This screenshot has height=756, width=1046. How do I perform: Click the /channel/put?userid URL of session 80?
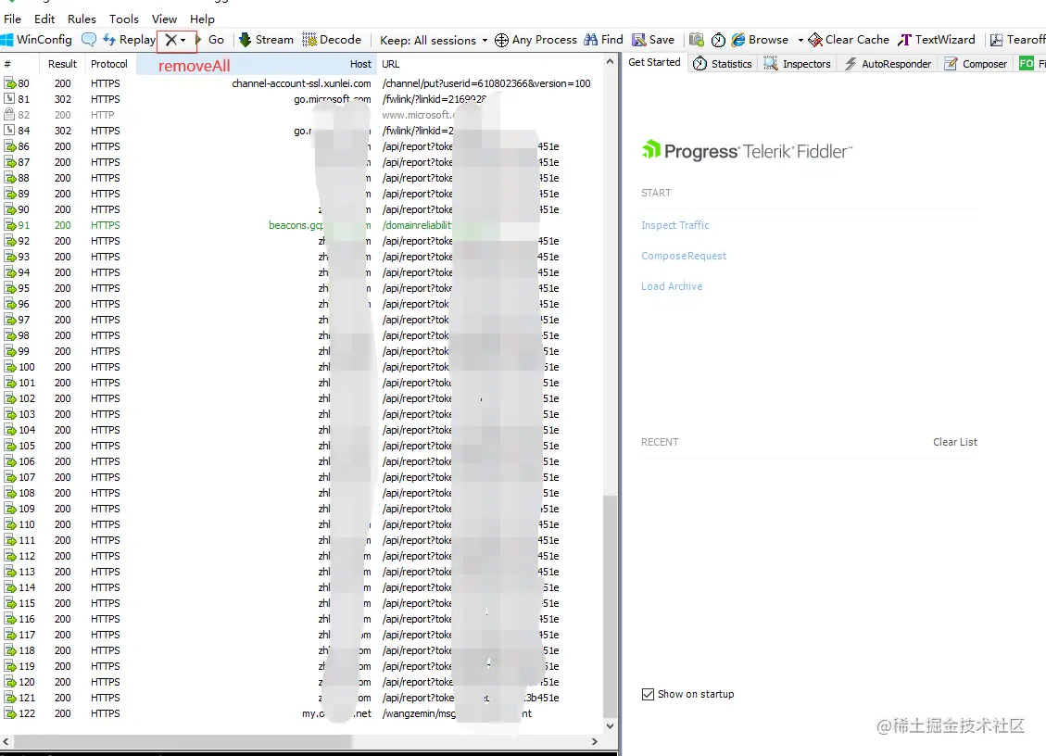click(x=486, y=83)
